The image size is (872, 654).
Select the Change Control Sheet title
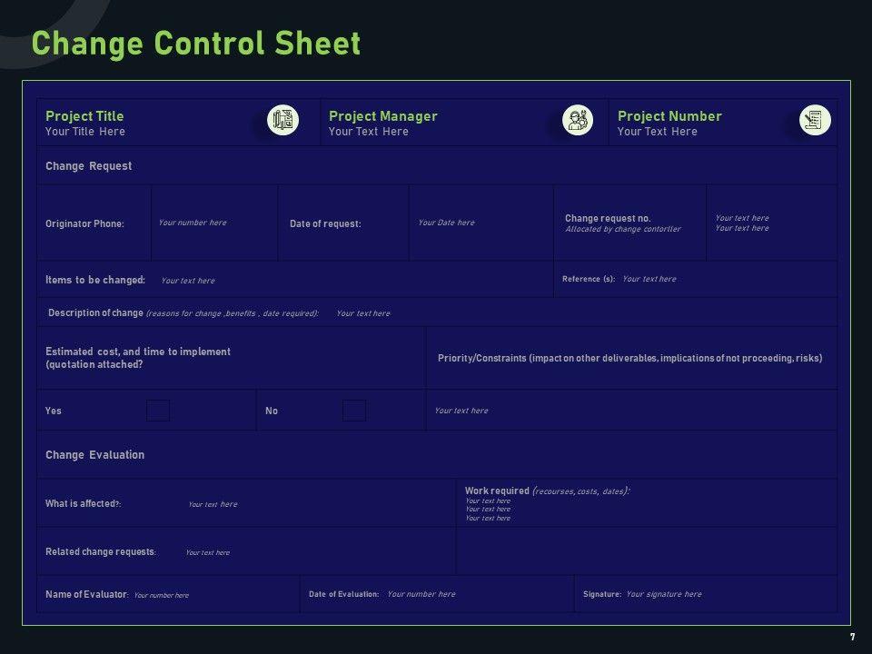click(x=196, y=43)
